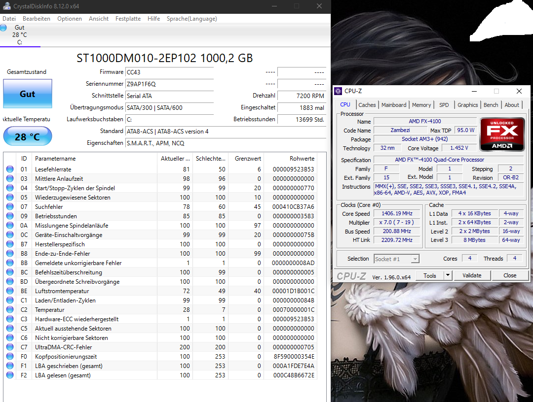This screenshot has height=402, width=533.
Task: Click status orb of LBA gelesen row
Action: point(10,375)
